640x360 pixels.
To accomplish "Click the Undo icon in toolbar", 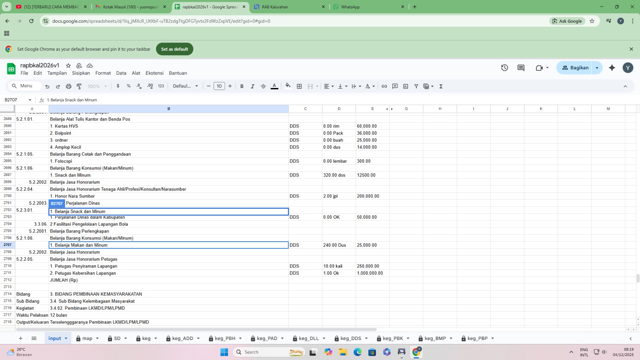I will 47,86.
